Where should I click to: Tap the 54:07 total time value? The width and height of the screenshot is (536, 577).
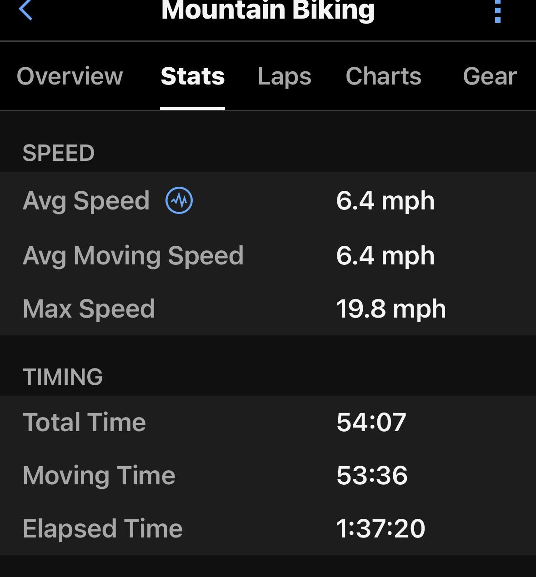tap(371, 423)
